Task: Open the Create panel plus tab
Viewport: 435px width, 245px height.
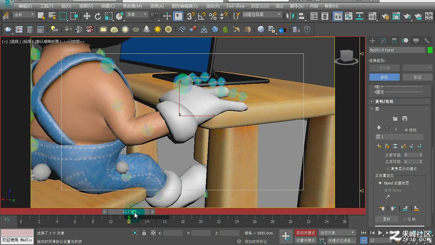Action: click(372, 41)
